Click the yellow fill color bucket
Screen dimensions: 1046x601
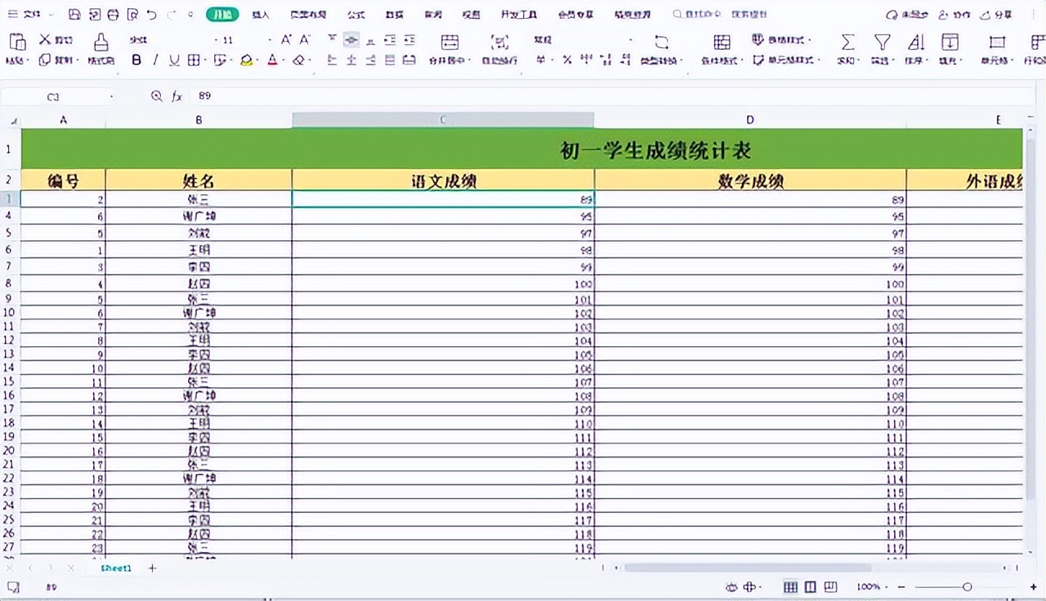click(246, 60)
